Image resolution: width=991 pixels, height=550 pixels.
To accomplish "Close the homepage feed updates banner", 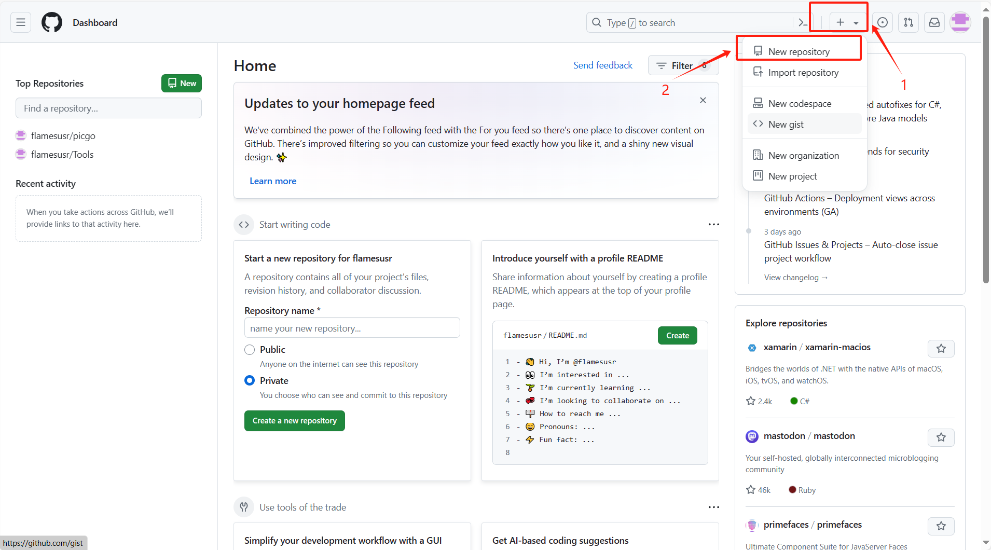I will [x=703, y=100].
